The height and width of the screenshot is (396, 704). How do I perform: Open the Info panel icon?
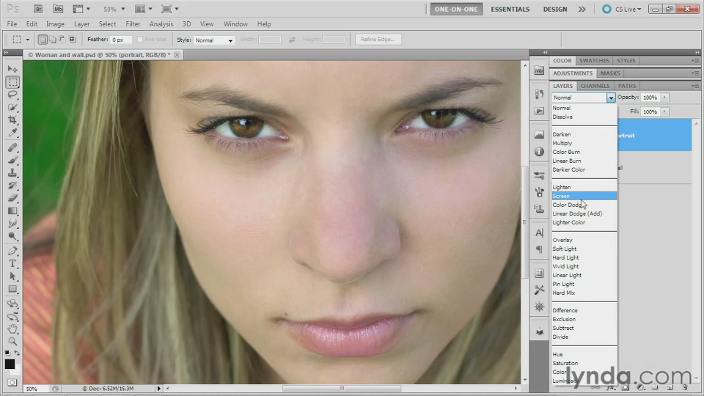[539, 151]
